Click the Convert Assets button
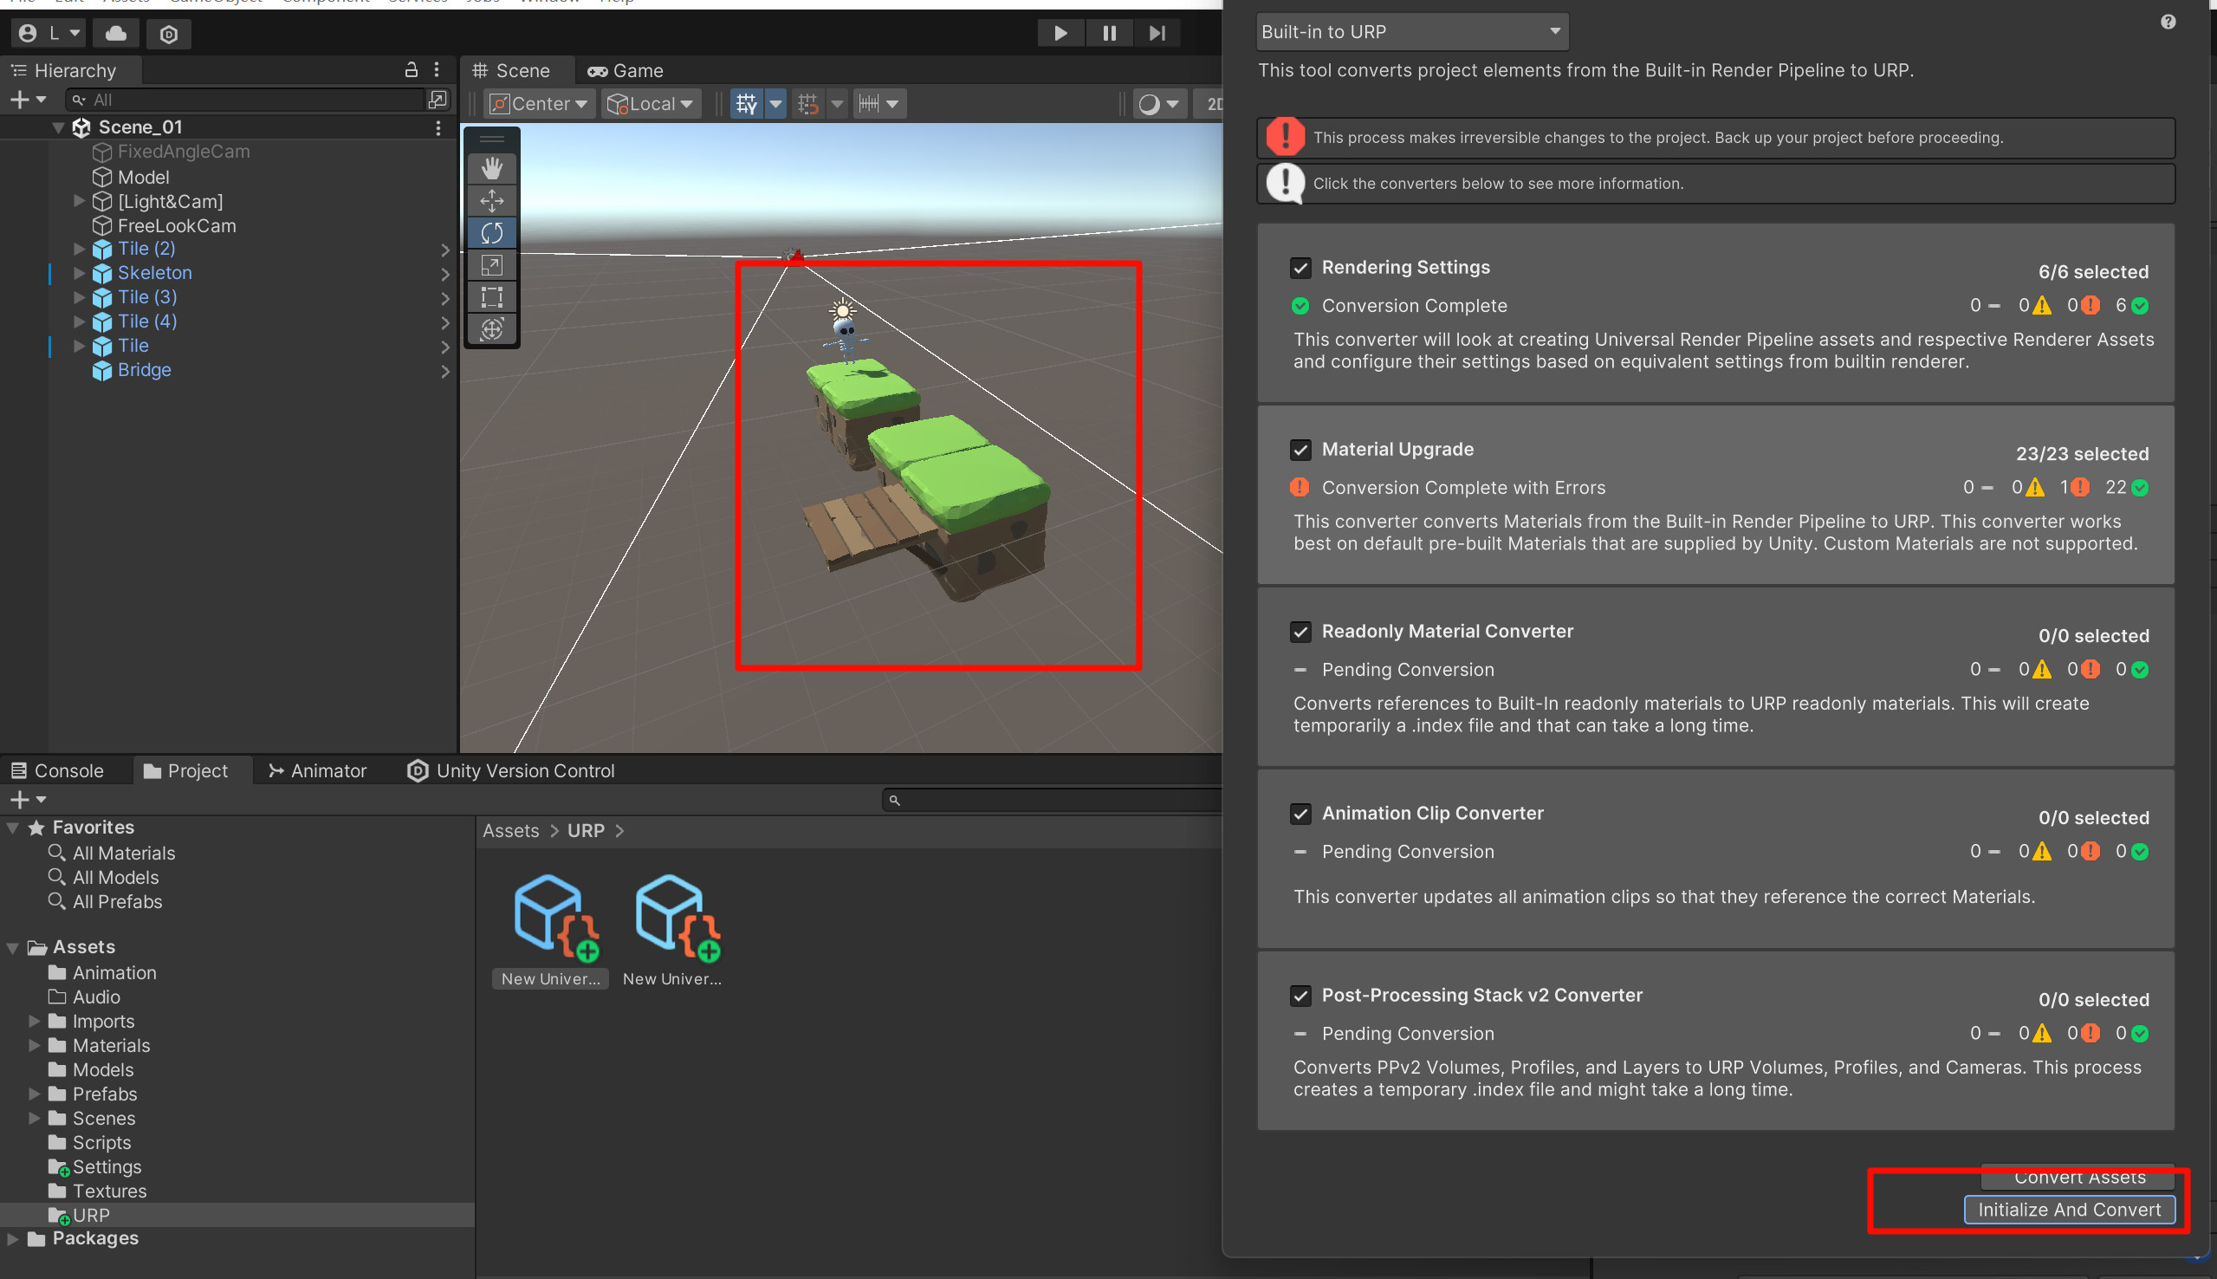The width and height of the screenshot is (2217, 1279). coord(2078,1177)
